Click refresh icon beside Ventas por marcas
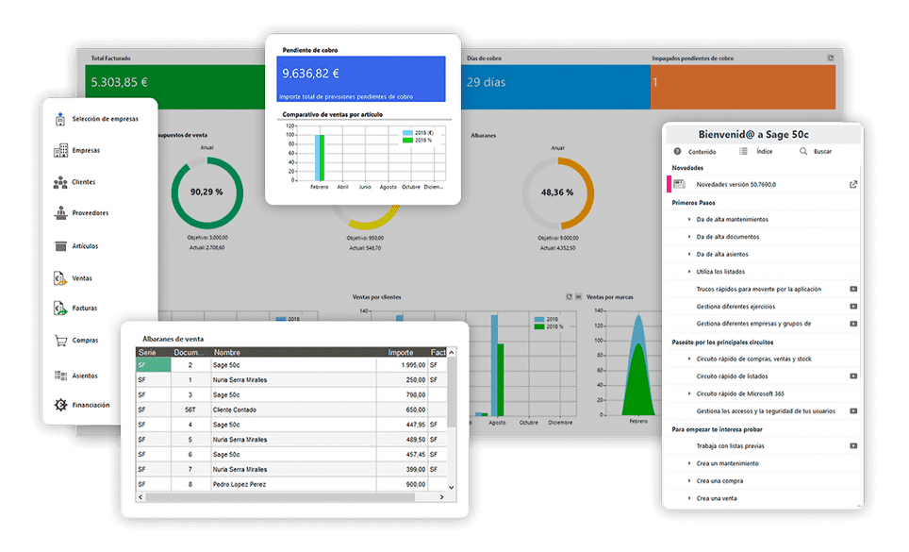 pos(568,296)
